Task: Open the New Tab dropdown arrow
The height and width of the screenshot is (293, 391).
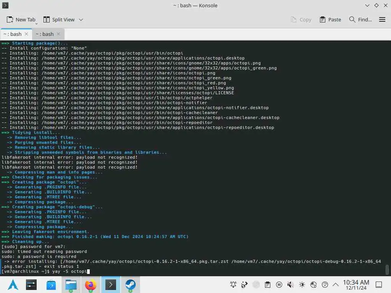Action: pos(36,24)
